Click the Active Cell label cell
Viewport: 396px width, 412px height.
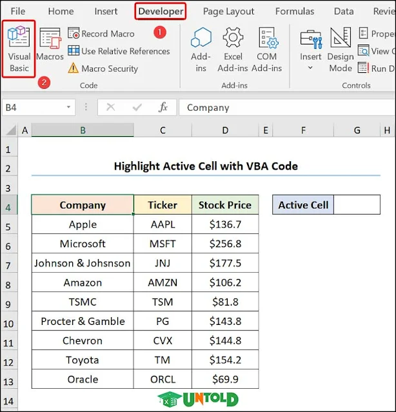[303, 204]
